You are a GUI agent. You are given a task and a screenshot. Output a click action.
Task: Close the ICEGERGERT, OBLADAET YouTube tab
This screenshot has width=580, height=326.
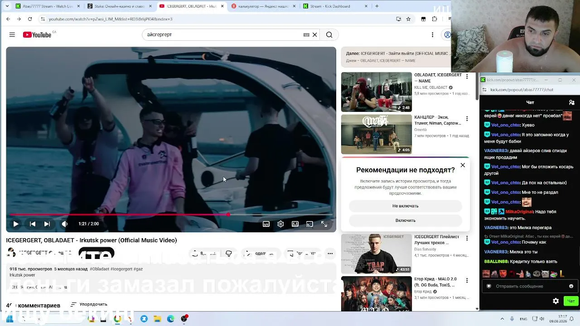tap(222, 6)
